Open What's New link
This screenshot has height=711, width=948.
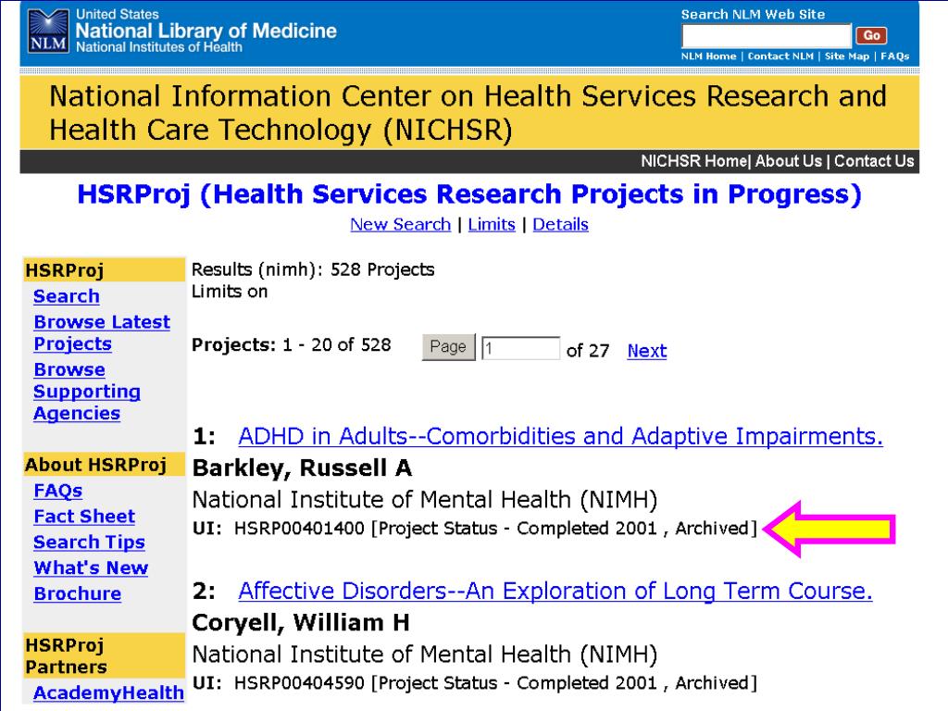pyautogui.click(x=91, y=568)
